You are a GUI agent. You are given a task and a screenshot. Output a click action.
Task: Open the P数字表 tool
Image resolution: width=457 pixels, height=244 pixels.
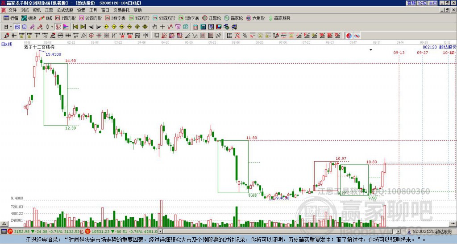[115, 18]
